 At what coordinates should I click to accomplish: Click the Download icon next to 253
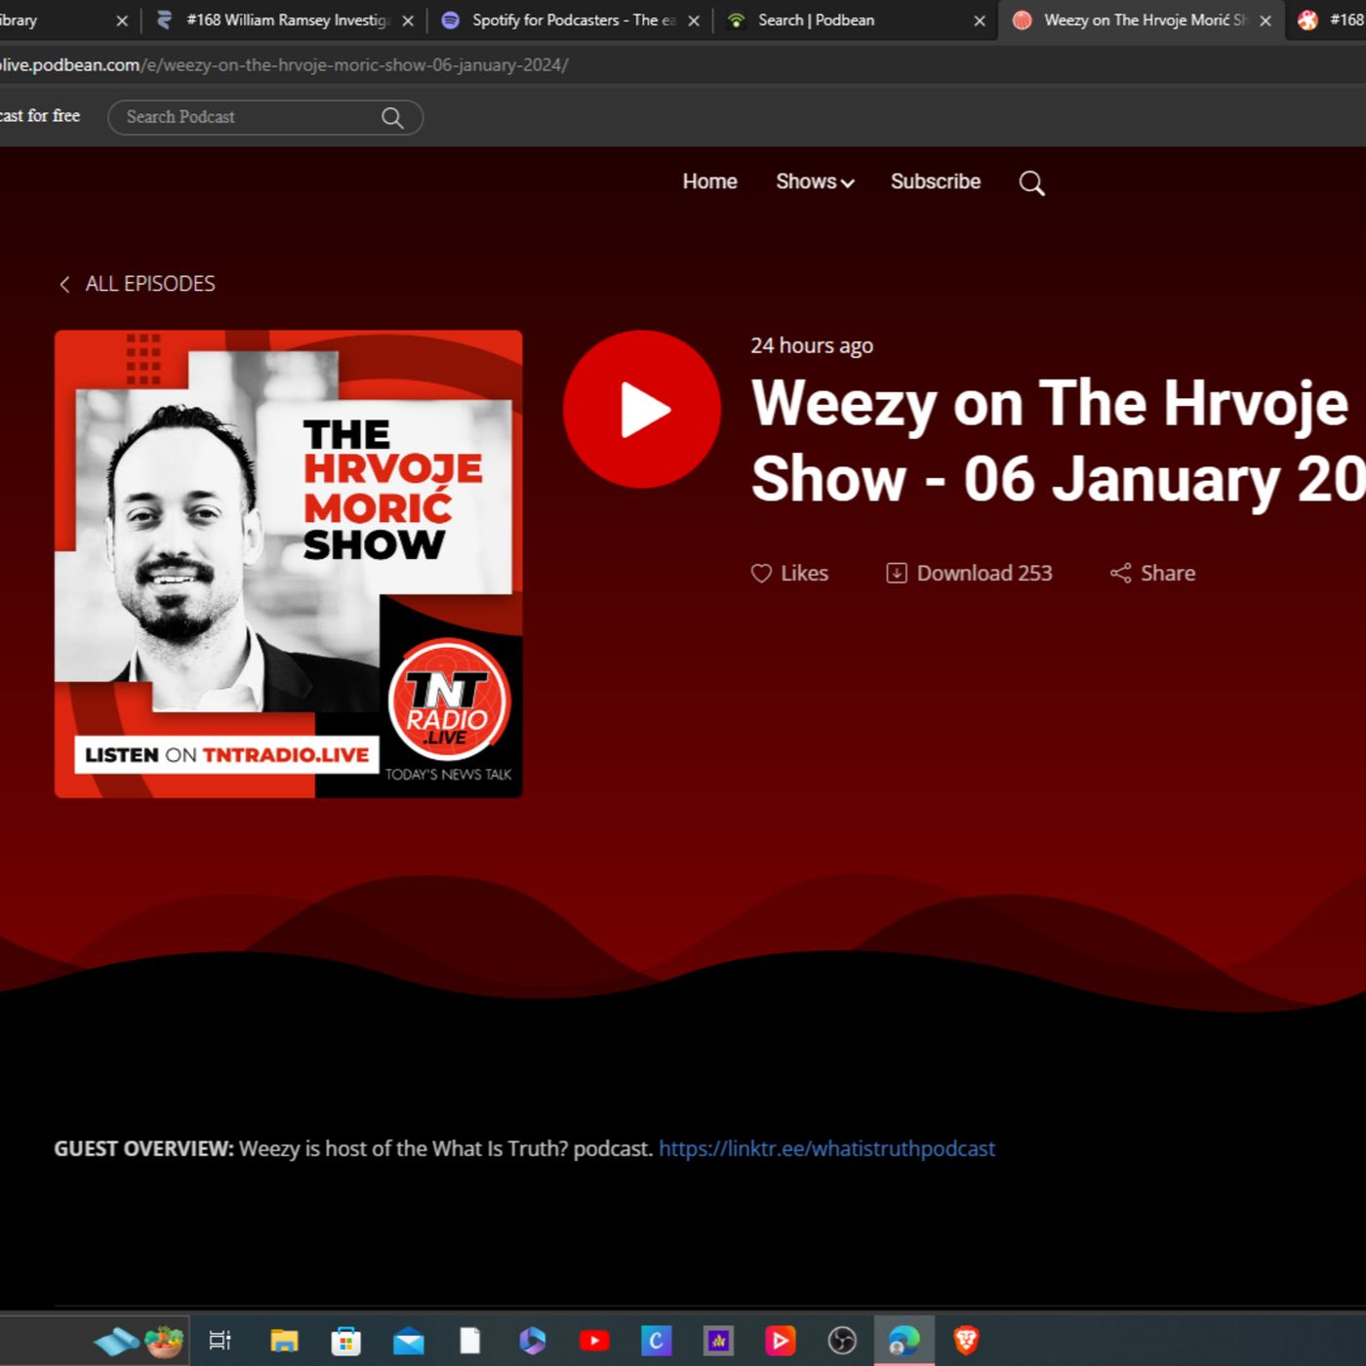pyautogui.click(x=896, y=574)
